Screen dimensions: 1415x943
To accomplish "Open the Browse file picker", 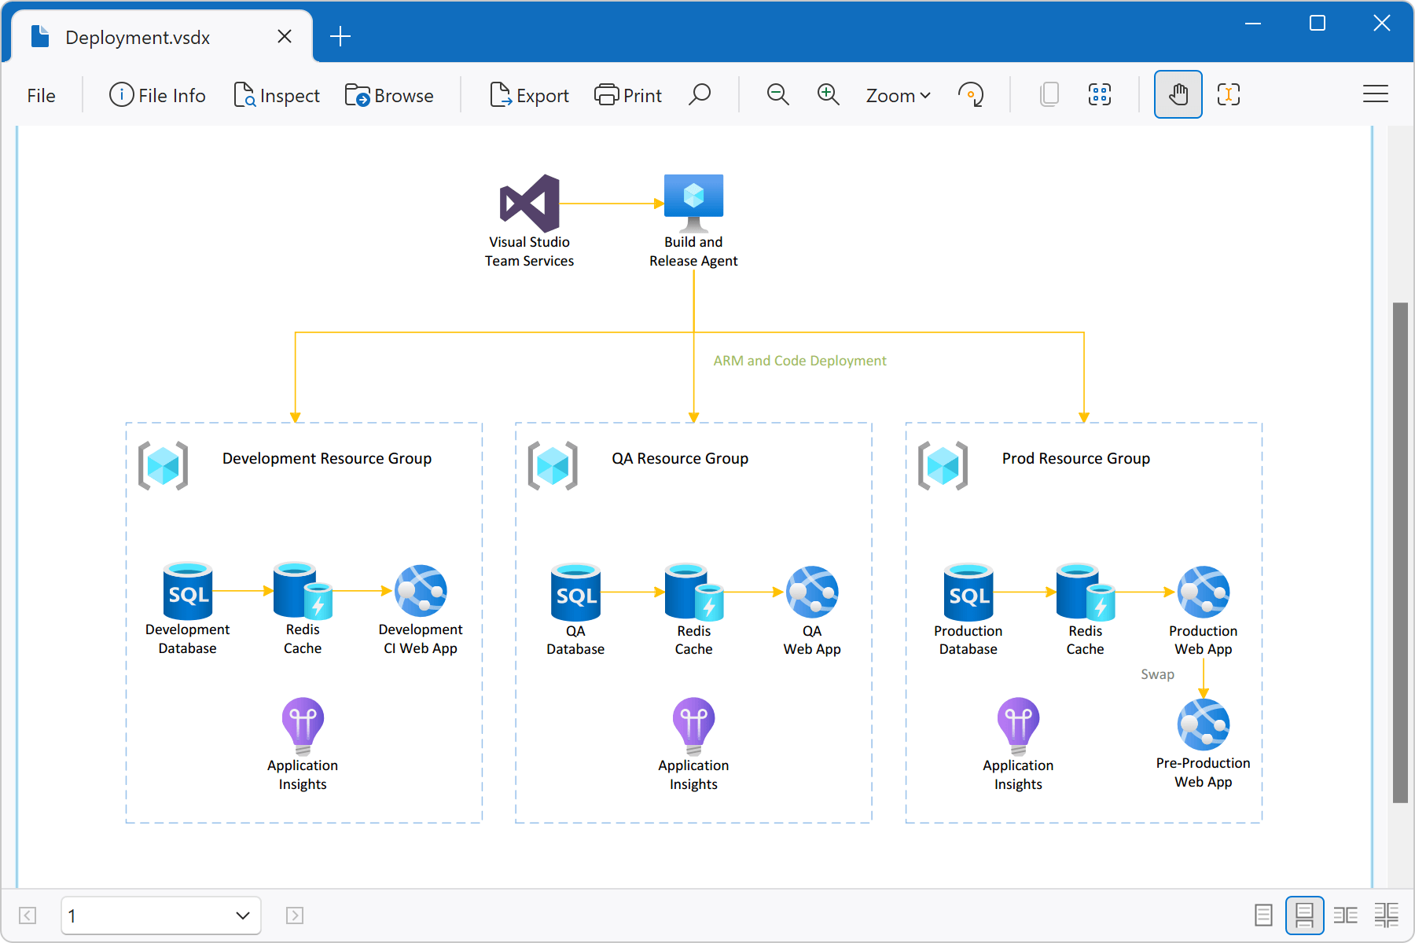I will pos(390,94).
